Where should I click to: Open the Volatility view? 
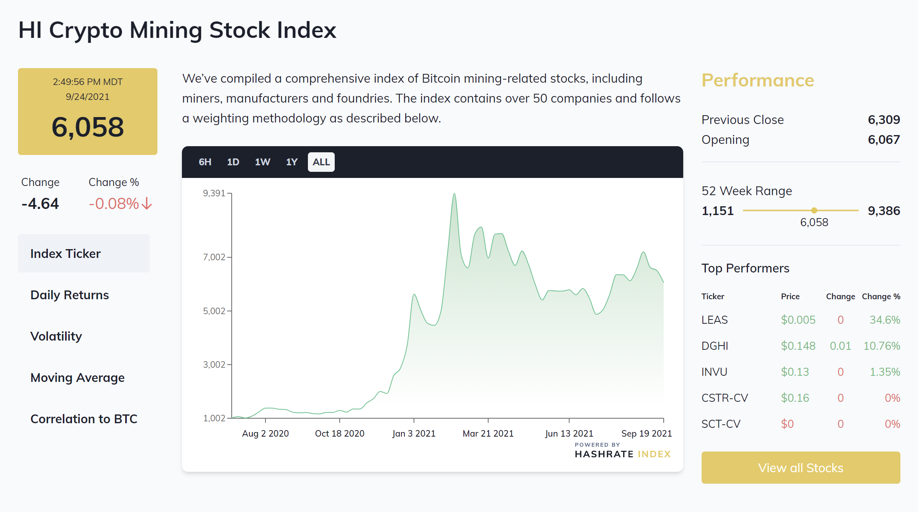56,336
